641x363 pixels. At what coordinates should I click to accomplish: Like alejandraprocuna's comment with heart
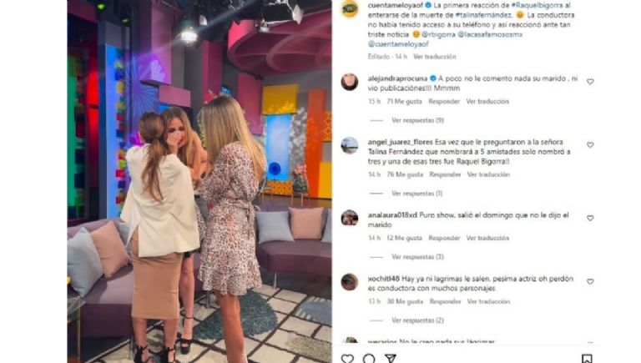click(590, 82)
